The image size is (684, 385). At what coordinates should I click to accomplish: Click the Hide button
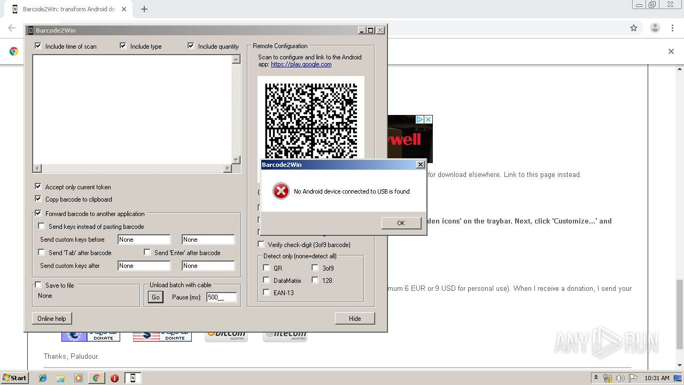coord(355,319)
